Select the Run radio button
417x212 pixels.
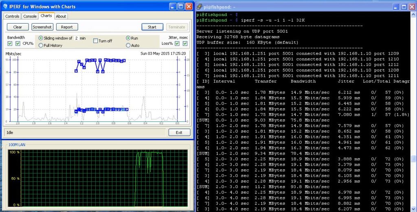(x=128, y=38)
